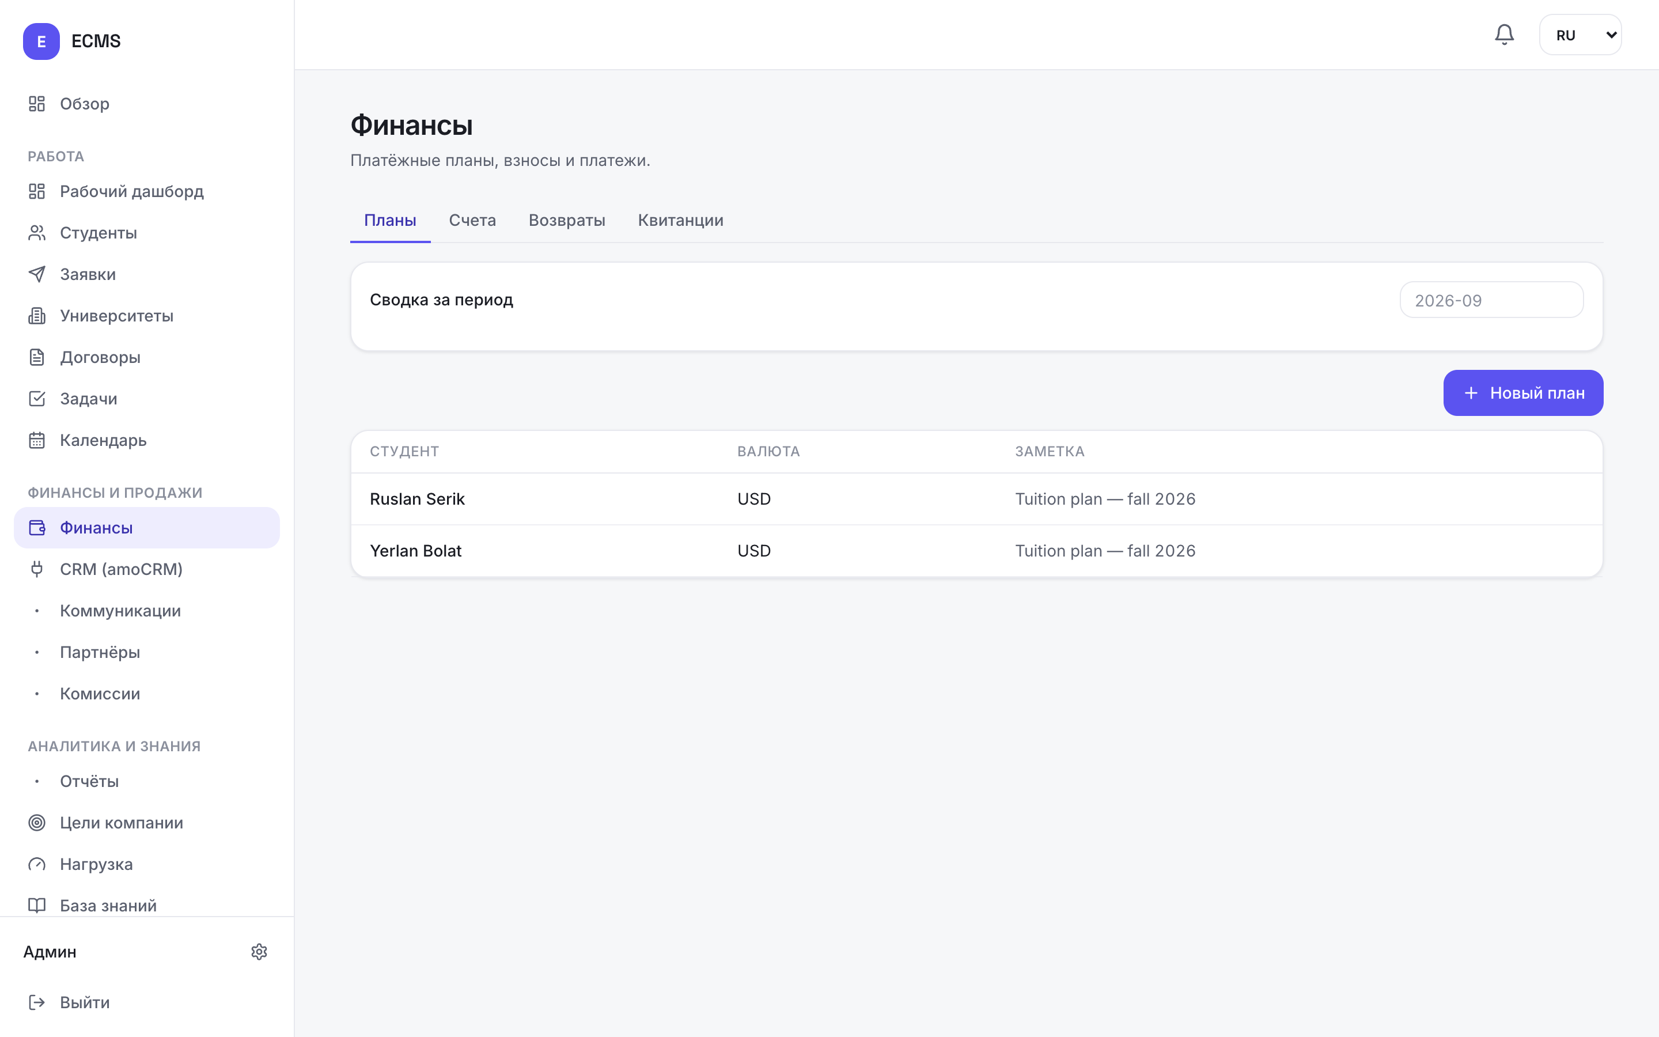The width and height of the screenshot is (1659, 1037).
Task: Open CRM (amoCRM) page
Action: [x=147, y=569]
